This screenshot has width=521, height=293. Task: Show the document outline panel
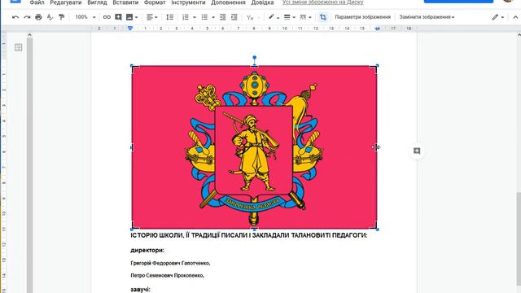click(18, 47)
